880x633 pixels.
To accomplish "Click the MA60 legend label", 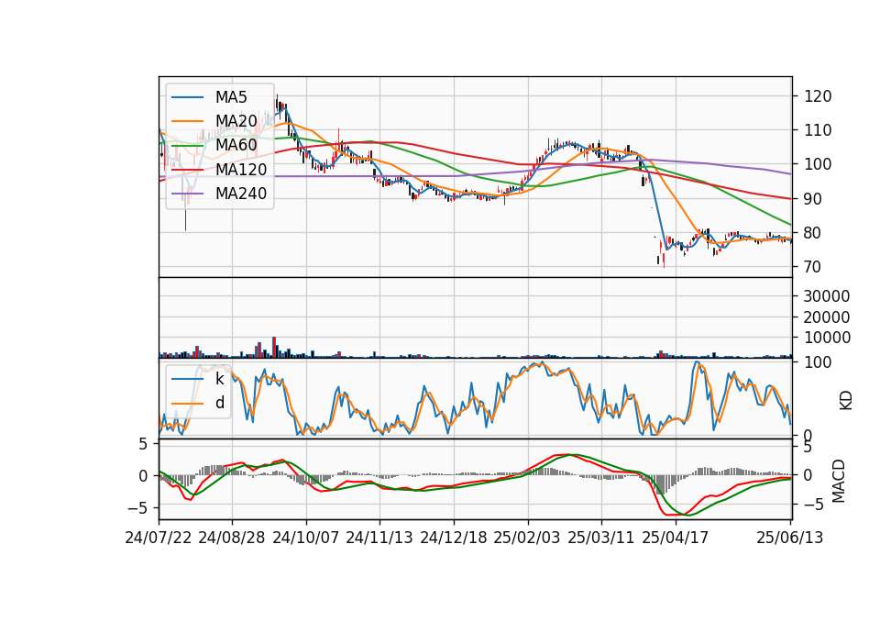I will pos(236,145).
